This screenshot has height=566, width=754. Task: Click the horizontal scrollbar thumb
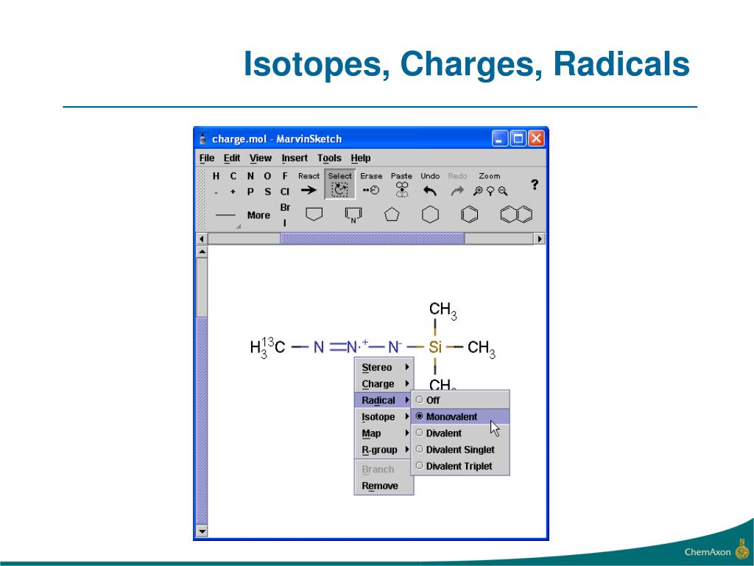click(x=372, y=239)
